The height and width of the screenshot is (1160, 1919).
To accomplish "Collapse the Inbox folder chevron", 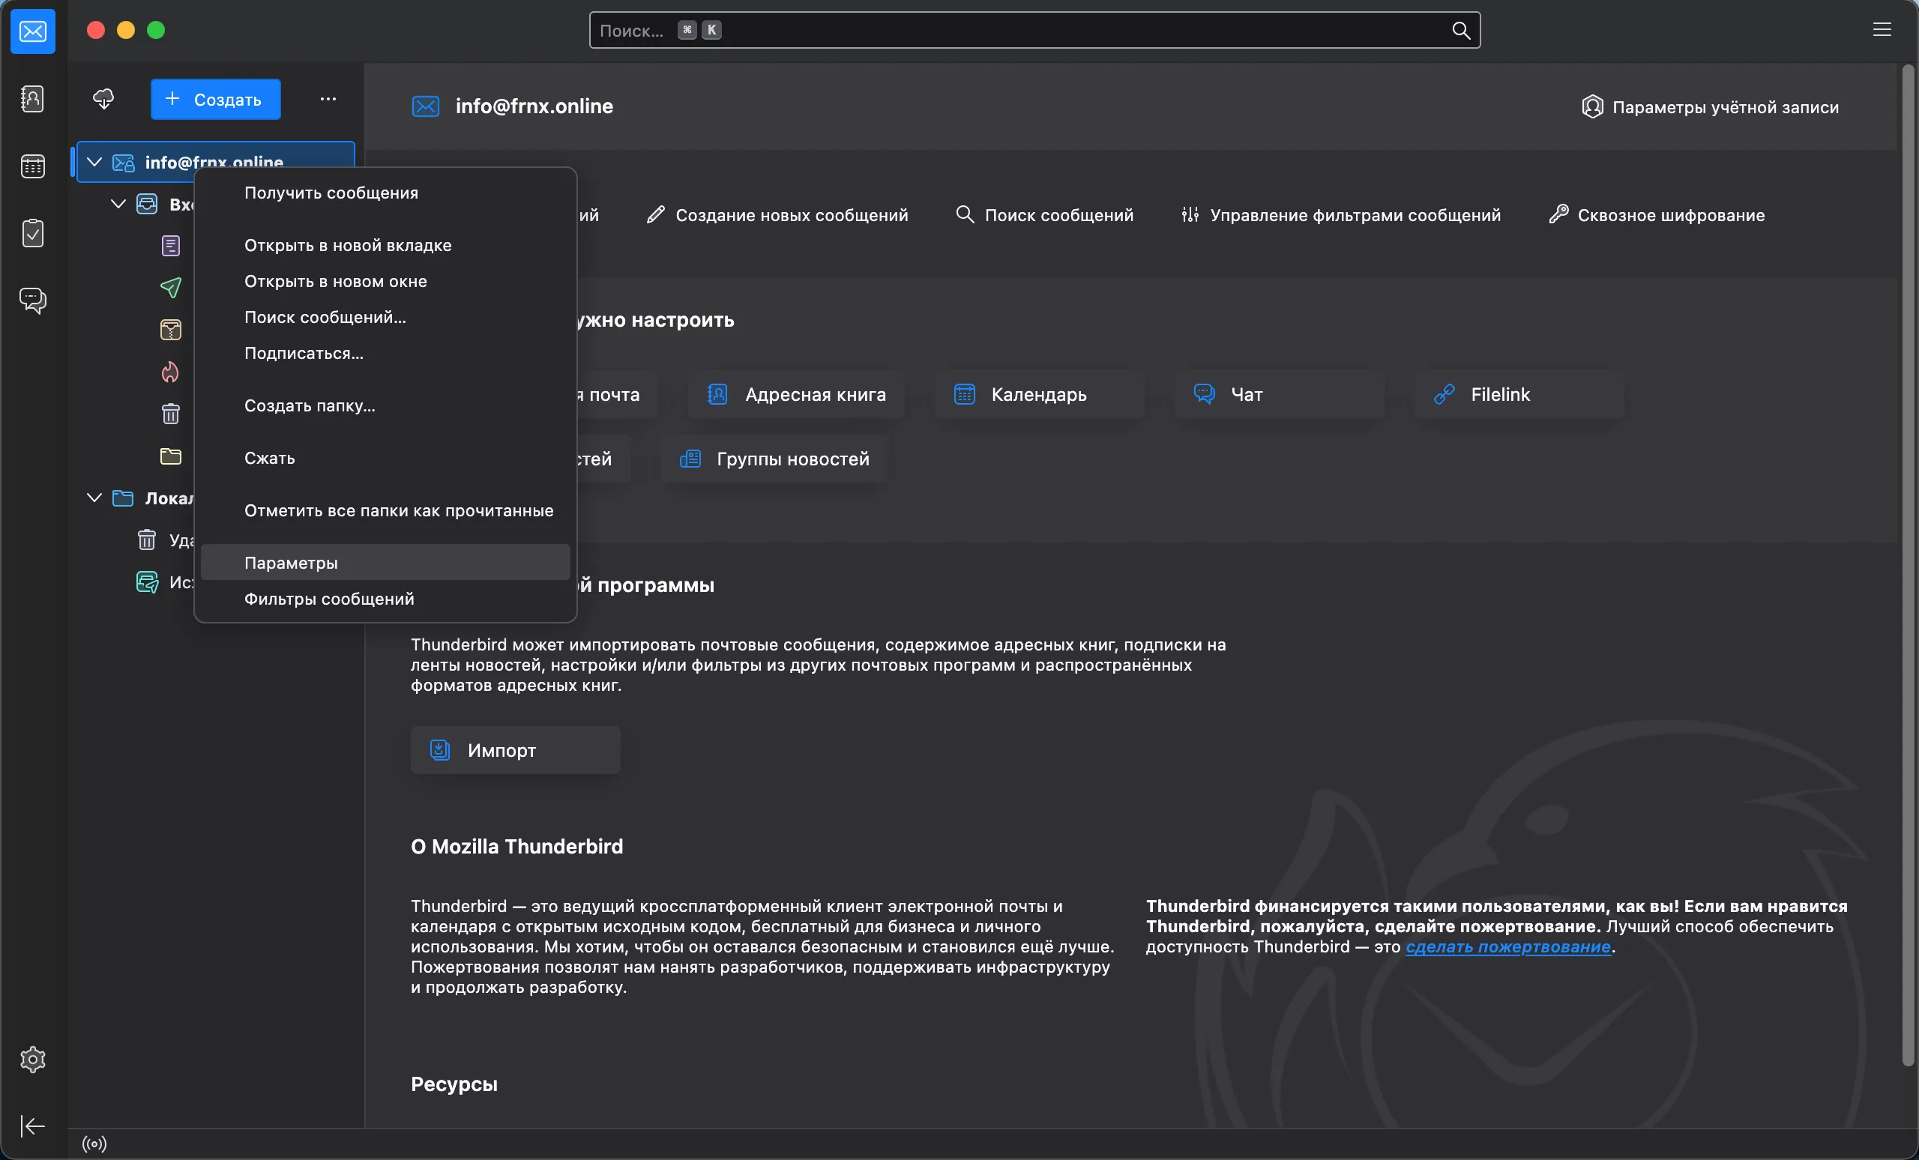I will click(118, 204).
